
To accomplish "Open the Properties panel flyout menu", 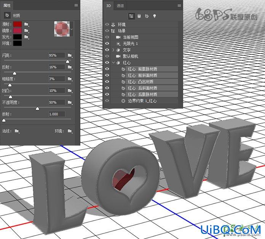I will [76, 5].
